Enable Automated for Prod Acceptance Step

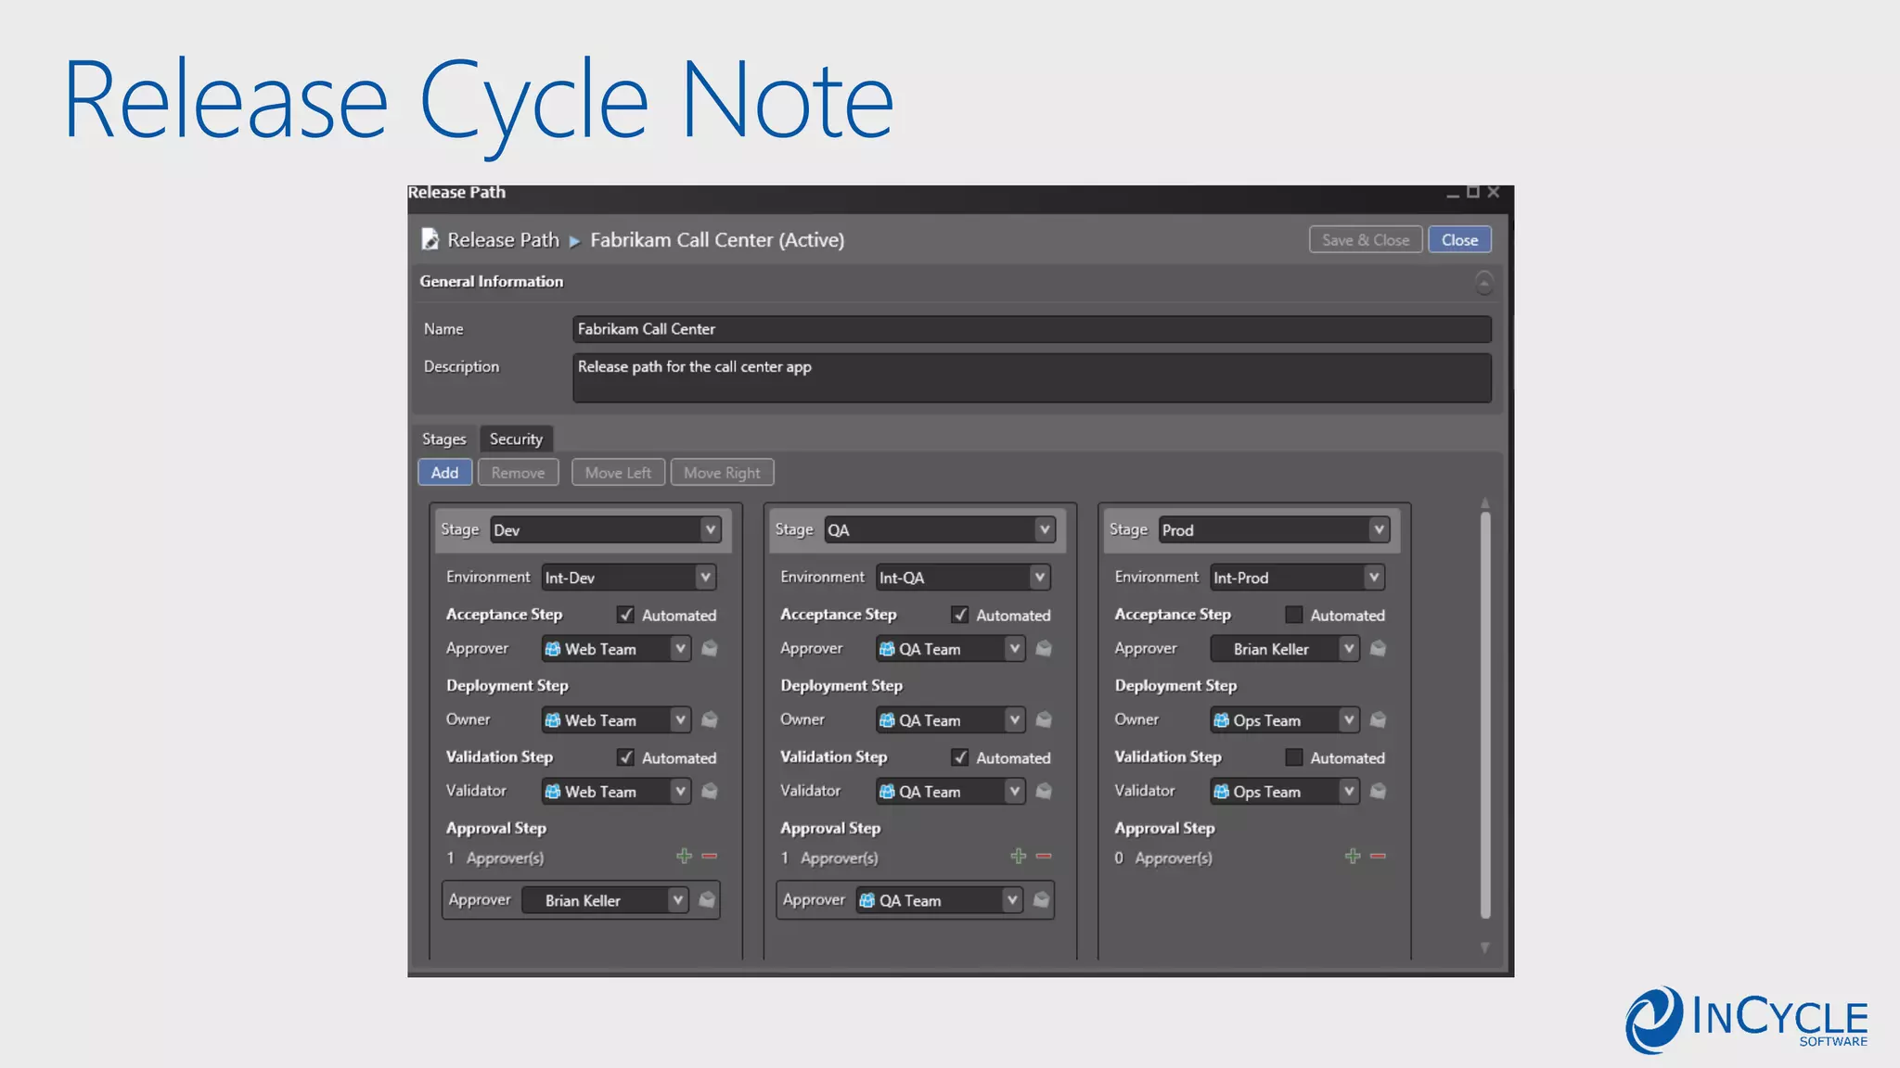[1294, 615]
